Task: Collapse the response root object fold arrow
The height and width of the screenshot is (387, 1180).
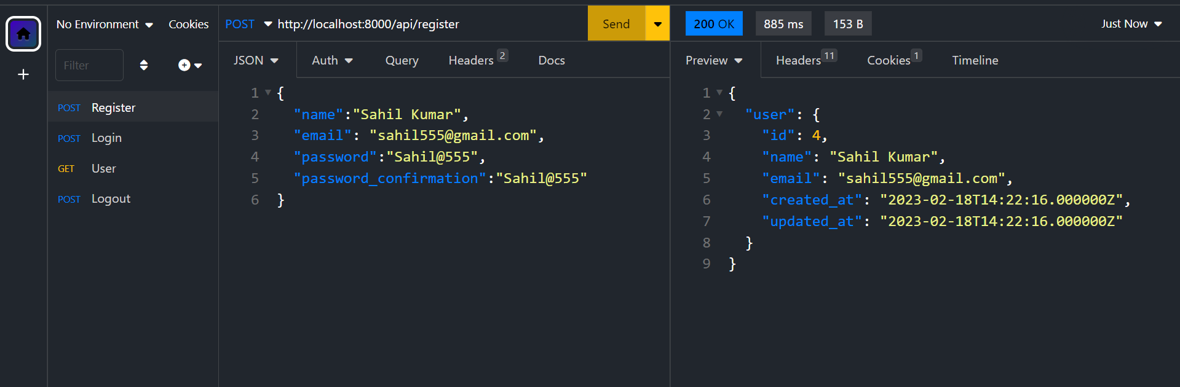Action: pyautogui.click(x=719, y=93)
